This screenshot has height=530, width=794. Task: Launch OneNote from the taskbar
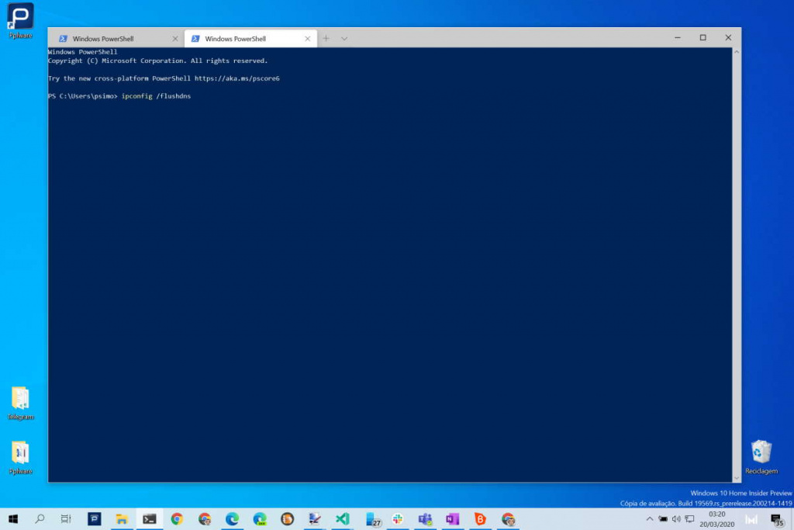pos(452,519)
